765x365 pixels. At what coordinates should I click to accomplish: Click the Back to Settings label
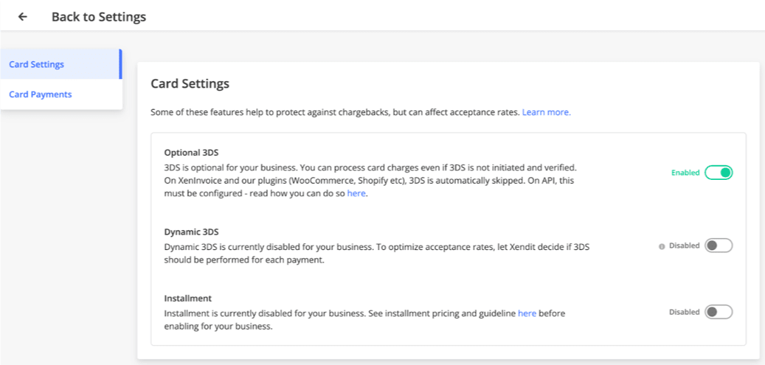(x=99, y=16)
